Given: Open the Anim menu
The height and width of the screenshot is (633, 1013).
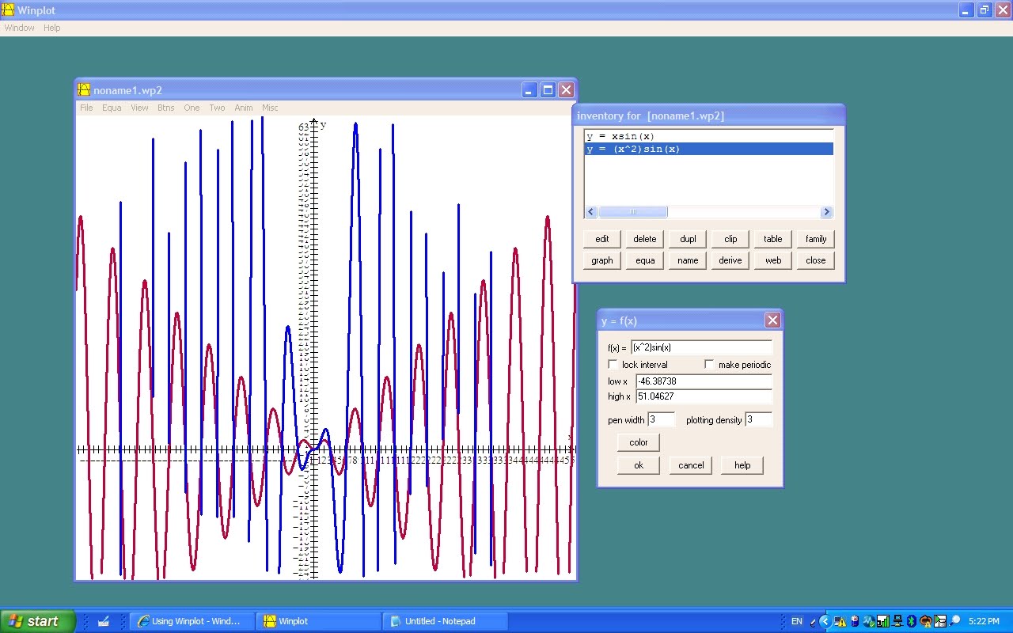Looking at the screenshot, I should click(244, 108).
